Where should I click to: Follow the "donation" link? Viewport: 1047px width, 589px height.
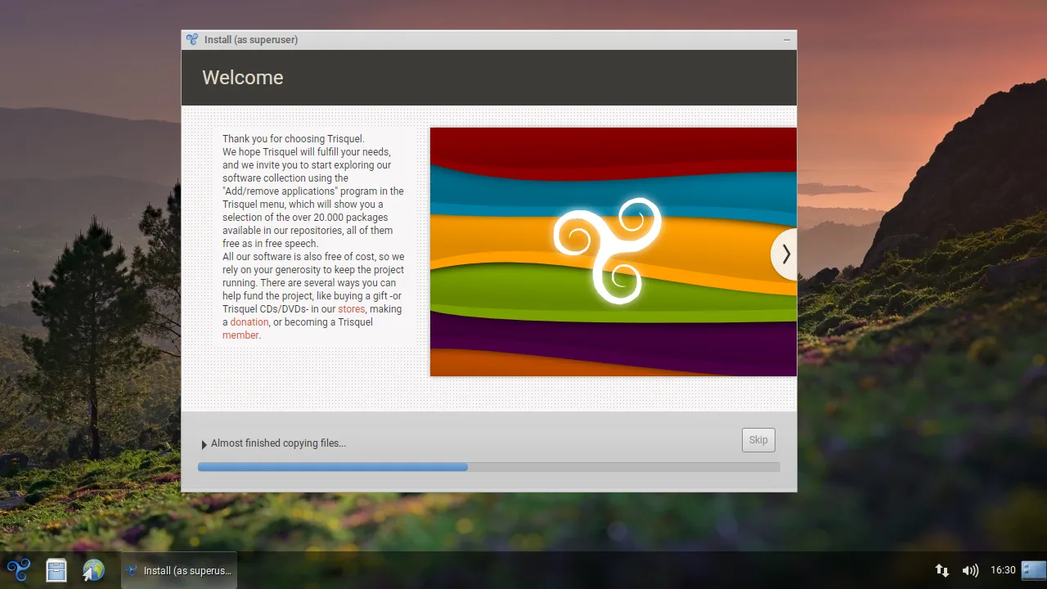[249, 322]
